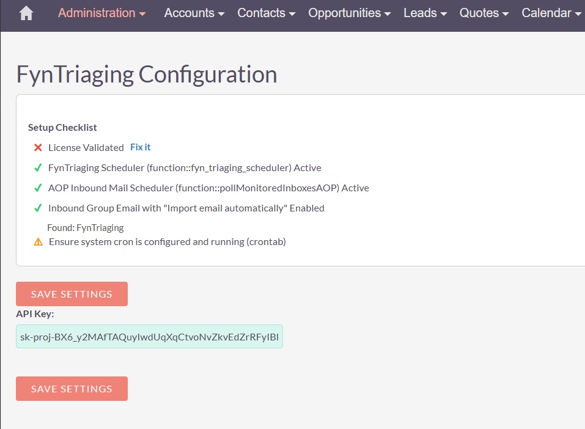Screen dimensions: 585x429
Task: Click warning triangle beside system cron notice
Action: (38, 241)
